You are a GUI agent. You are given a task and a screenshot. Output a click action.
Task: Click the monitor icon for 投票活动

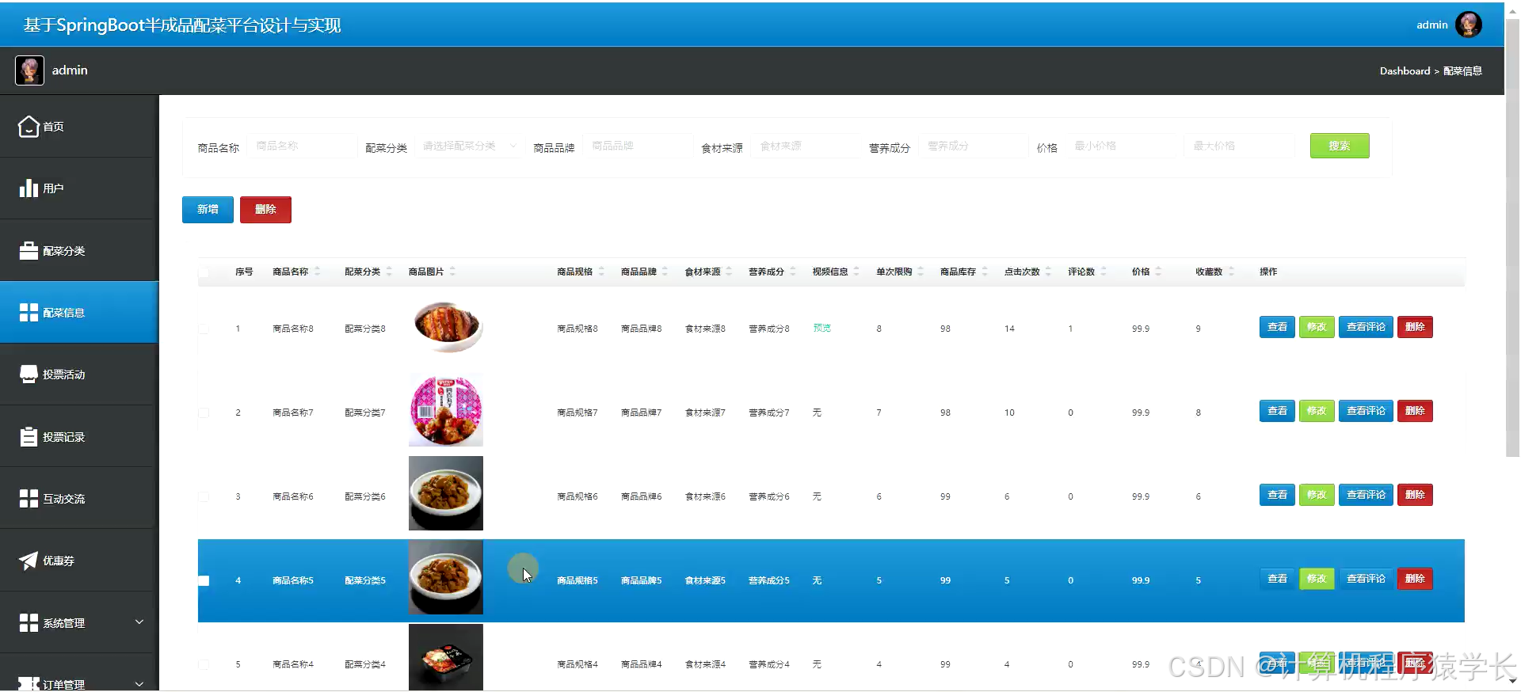(x=29, y=374)
